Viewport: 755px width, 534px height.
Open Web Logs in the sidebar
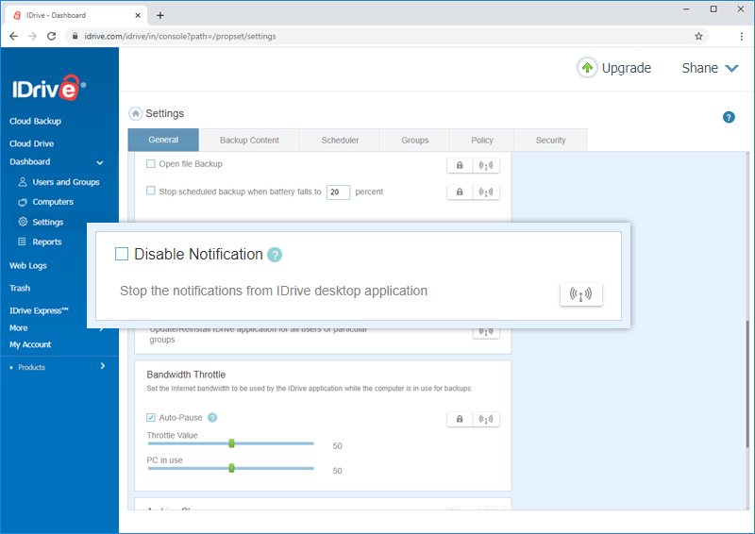pyautogui.click(x=28, y=265)
